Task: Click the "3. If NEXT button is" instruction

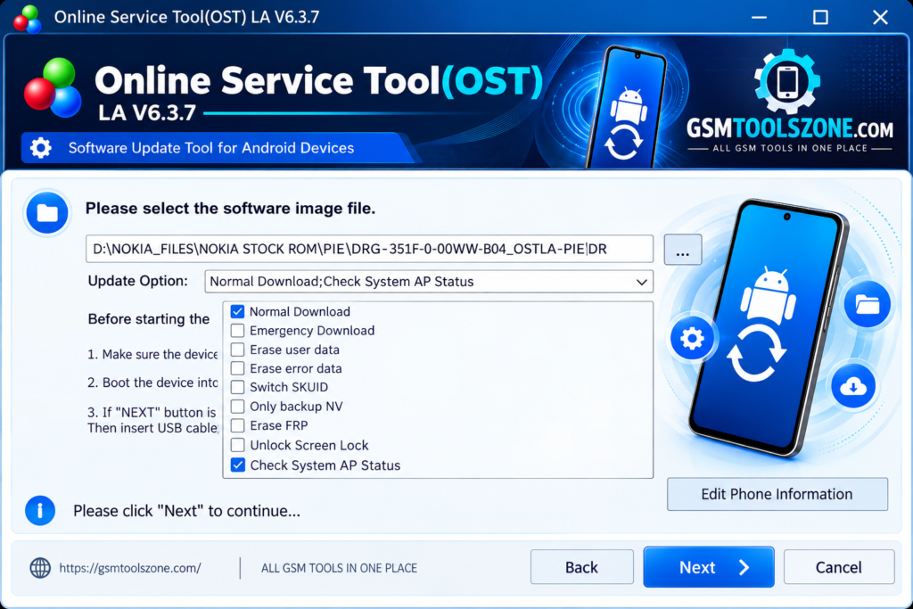Action: click(152, 413)
